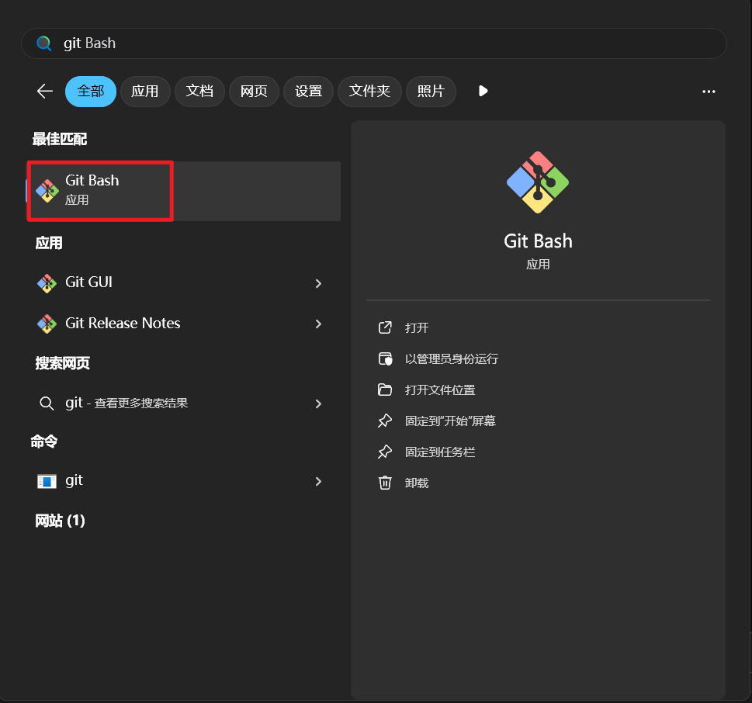Click the Git Release Notes icon
Screen dimensions: 752x703
(x=47, y=324)
